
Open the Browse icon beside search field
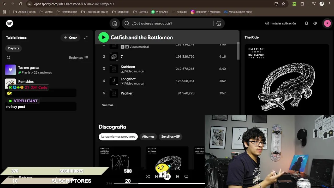[x=219, y=23]
